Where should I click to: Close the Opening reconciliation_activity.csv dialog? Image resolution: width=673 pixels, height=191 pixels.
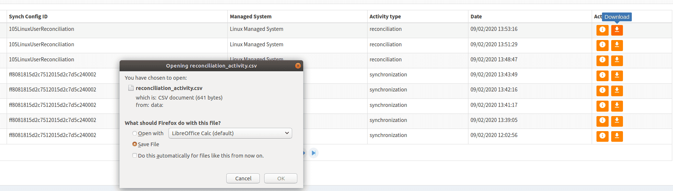point(298,66)
